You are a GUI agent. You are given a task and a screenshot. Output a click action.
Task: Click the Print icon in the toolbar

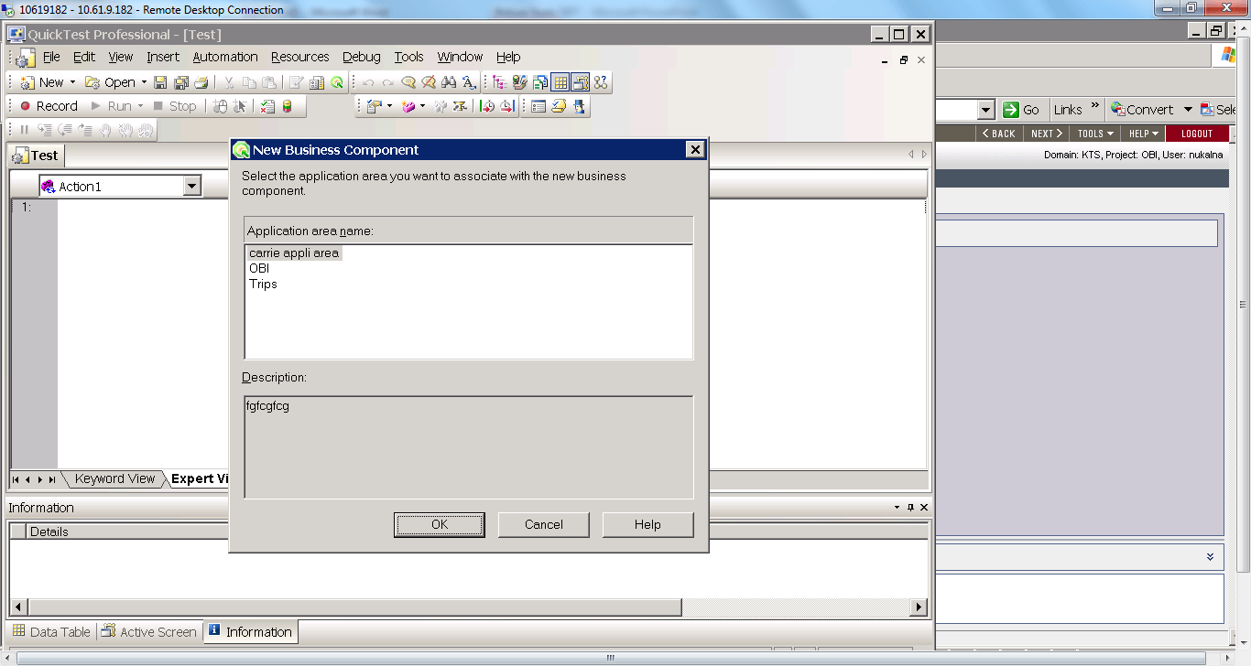pos(201,82)
